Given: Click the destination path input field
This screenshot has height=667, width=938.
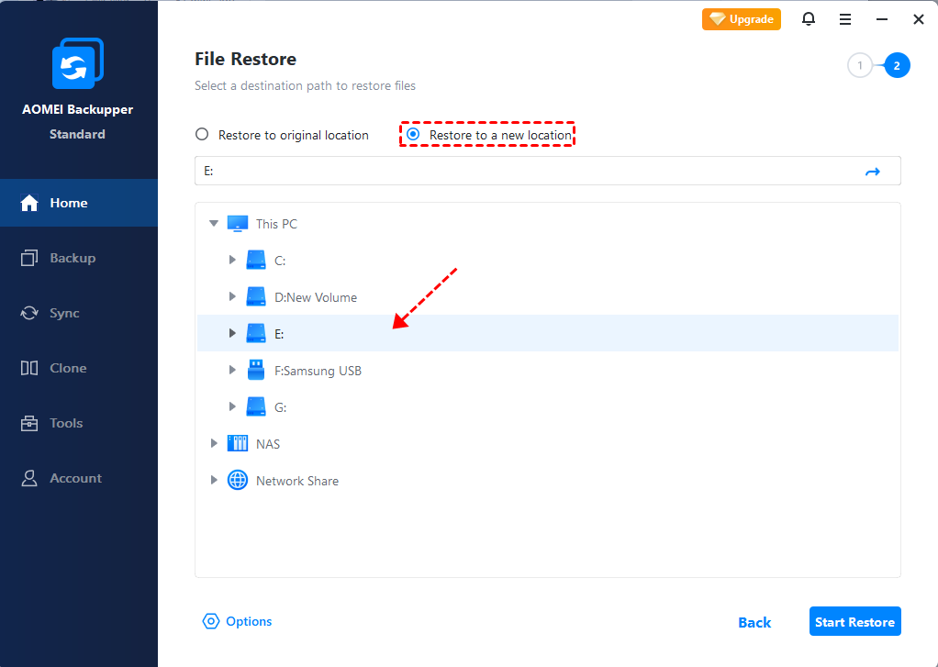Looking at the screenshot, I should [523, 172].
